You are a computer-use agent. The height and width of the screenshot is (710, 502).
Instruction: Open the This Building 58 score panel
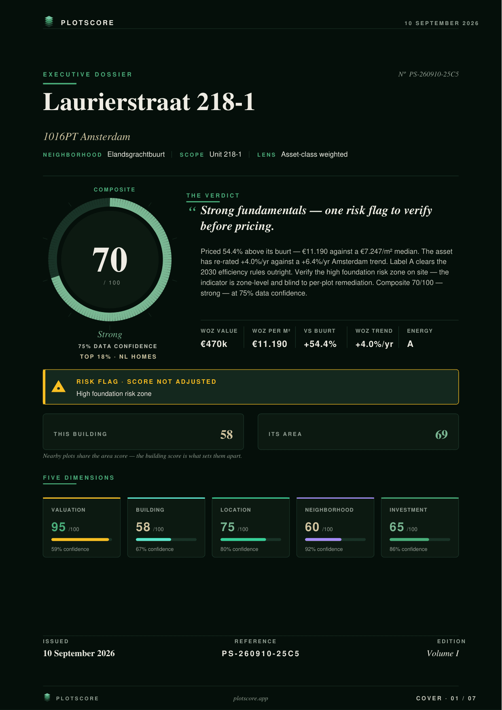click(143, 432)
